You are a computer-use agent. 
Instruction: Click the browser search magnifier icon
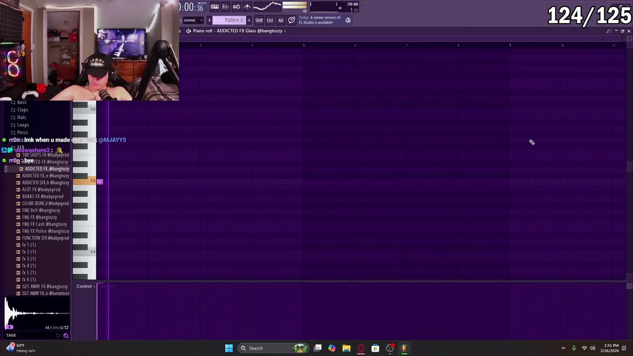(x=66, y=336)
